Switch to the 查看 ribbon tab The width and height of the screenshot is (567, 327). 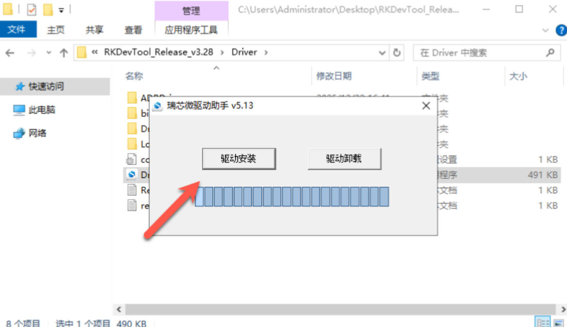pos(133,30)
